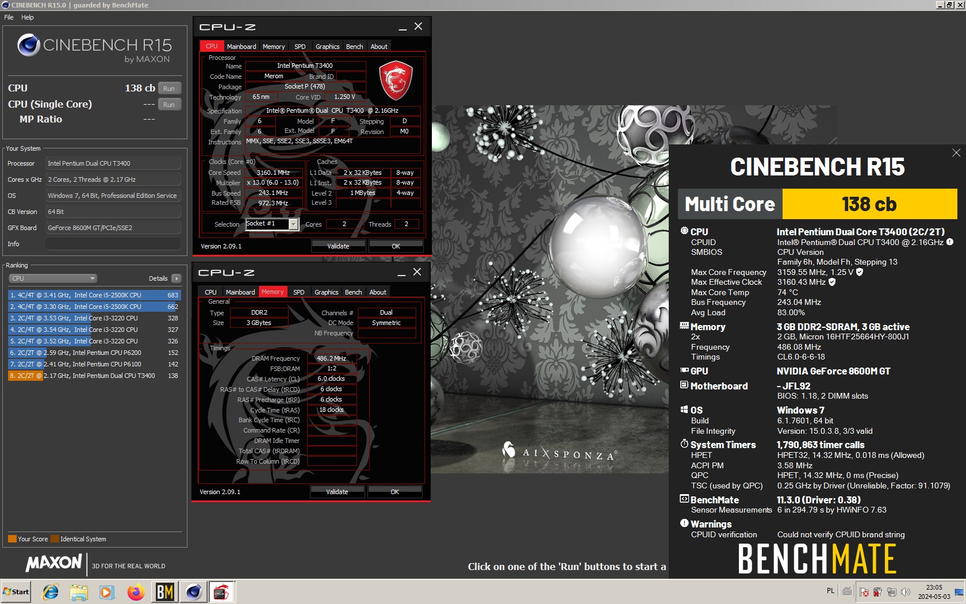Close the BenchMate result panel with X
966x604 pixels.
tap(956, 152)
